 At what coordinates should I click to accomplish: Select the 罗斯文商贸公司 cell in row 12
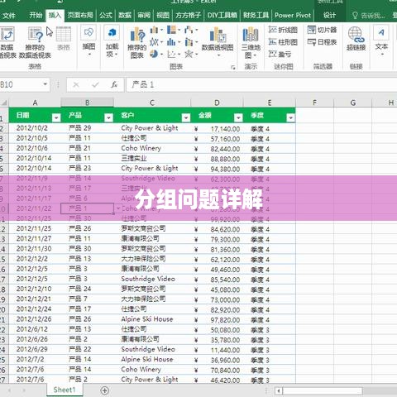pyautogui.click(x=152, y=229)
